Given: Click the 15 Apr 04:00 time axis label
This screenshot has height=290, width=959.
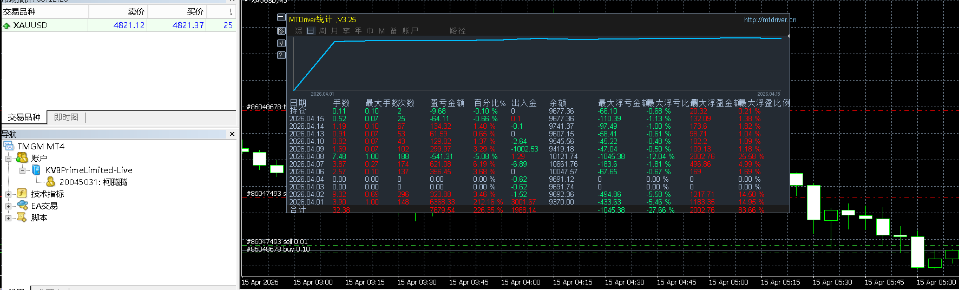Looking at the screenshot, I should [x=521, y=282].
